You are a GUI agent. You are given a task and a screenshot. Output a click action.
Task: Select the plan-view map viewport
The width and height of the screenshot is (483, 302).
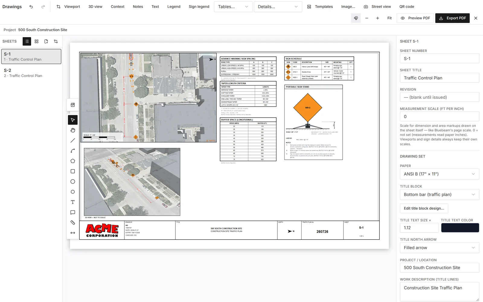(149, 98)
